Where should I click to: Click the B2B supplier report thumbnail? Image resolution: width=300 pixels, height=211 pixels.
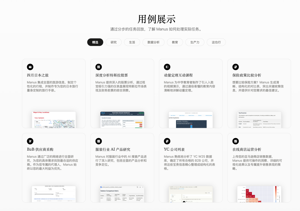(54, 194)
